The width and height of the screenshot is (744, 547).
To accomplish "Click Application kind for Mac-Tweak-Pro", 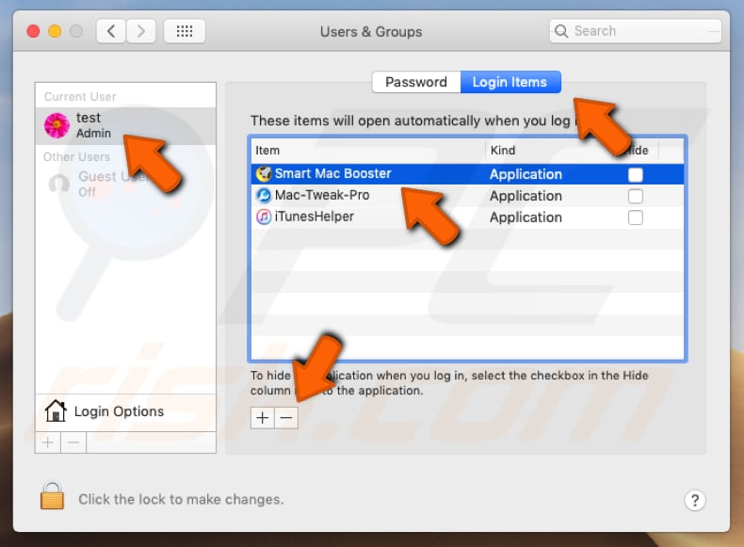I will coord(526,196).
